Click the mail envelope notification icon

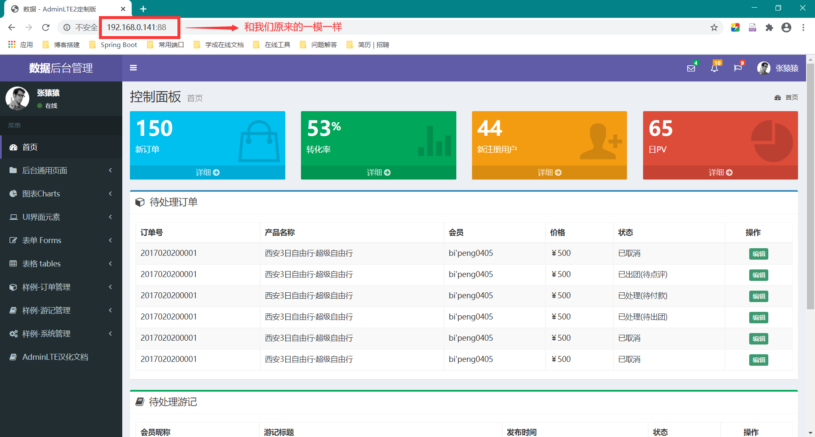coord(691,68)
